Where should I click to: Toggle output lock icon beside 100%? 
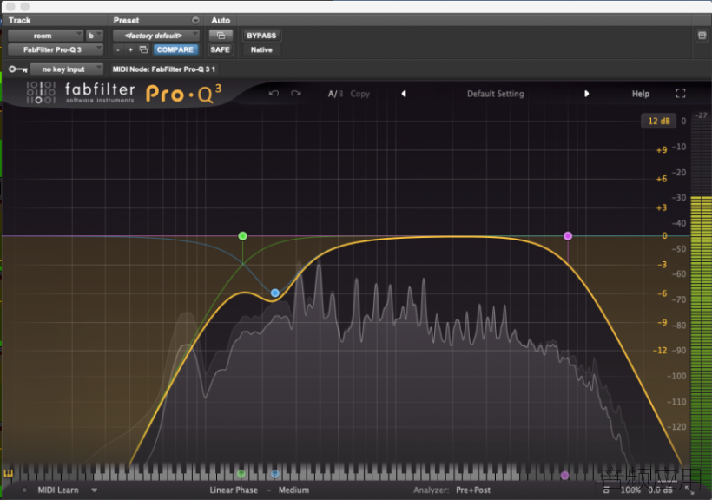click(x=606, y=490)
